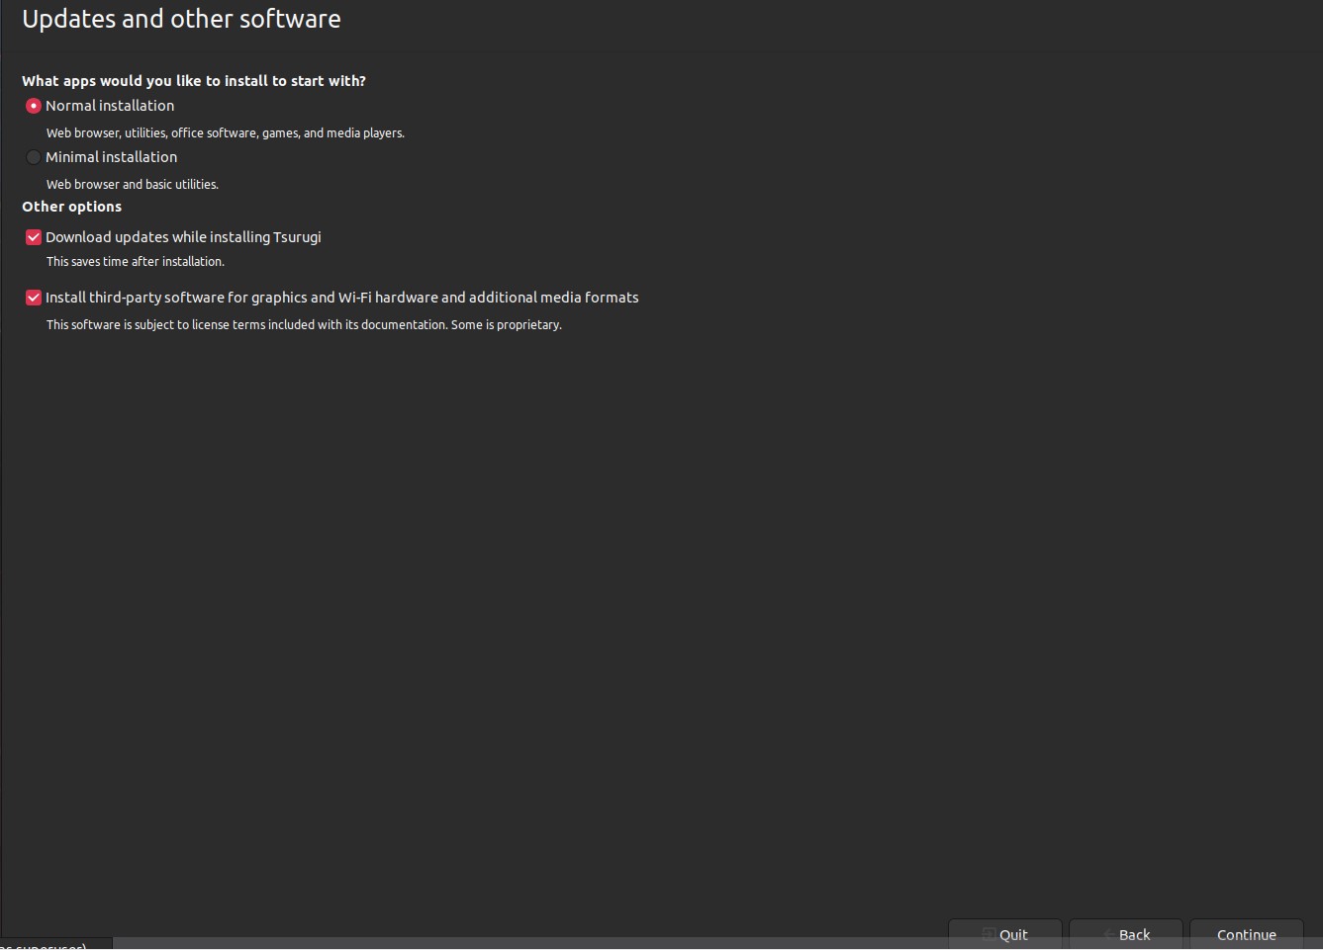Quit the Tsurugi installer
1323x950 pixels.
(x=1005, y=934)
